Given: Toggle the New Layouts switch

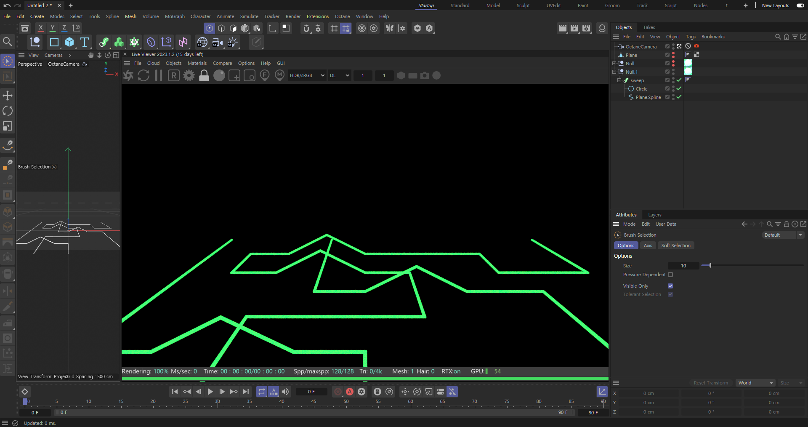Looking at the screenshot, I should [800, 5].
